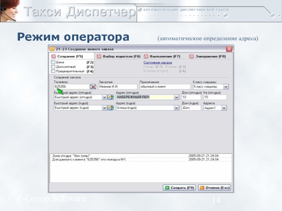Click the Кв (откуда) field showing 15
The height and width of the screenshot is (211, 282).
coord(215,97)
